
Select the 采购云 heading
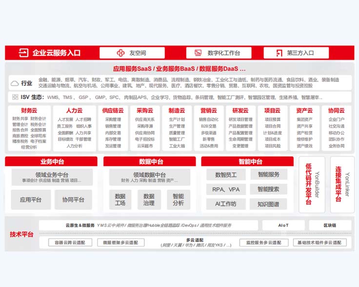pos(145,110)
